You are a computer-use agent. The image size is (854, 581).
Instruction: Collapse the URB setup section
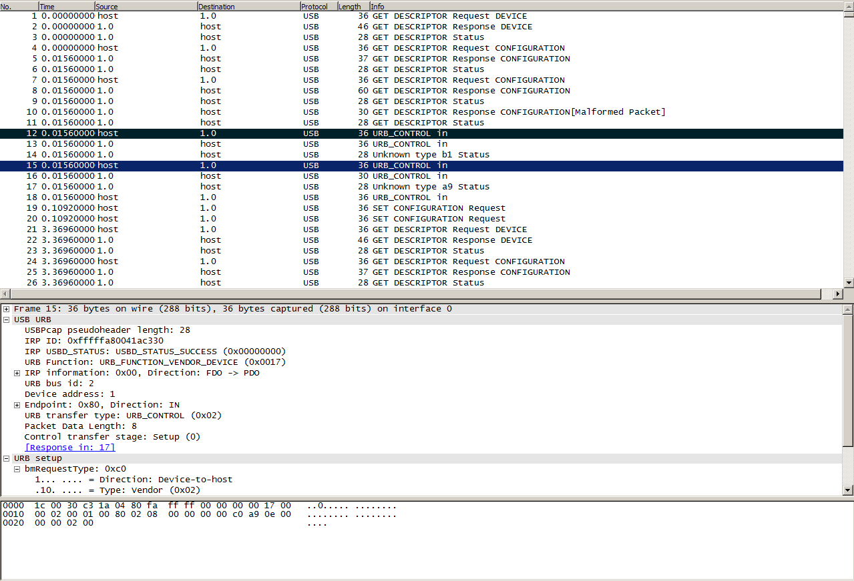pyautogui.click(x=7, y=458)
